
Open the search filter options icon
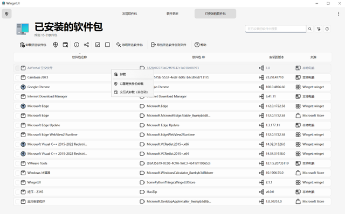coord(319,28)
